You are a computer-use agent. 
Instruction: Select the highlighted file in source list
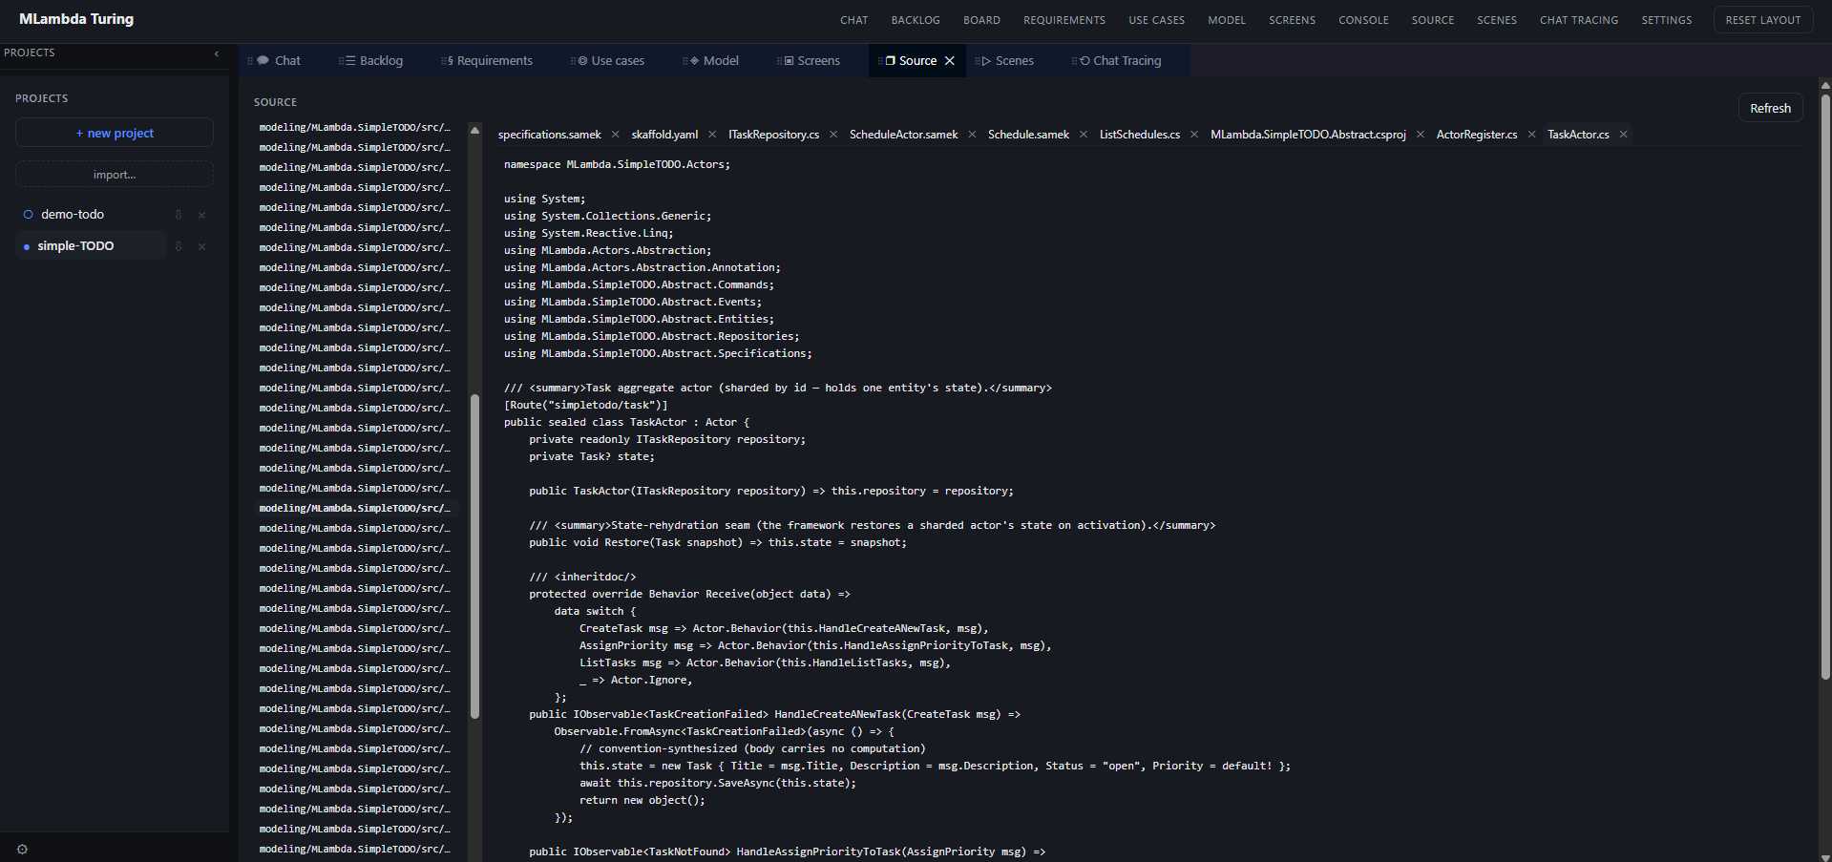pos(355,508)
